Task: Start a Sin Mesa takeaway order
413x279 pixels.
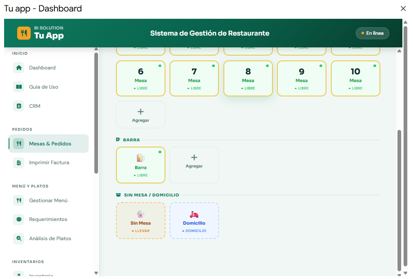Action: click(x=141, y=221)
